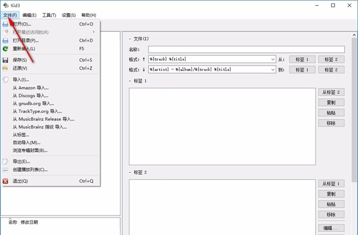Open the lower 格式 ↓ format dropdown
Viewport: 358px width, 235px height.
pos(273,70)
